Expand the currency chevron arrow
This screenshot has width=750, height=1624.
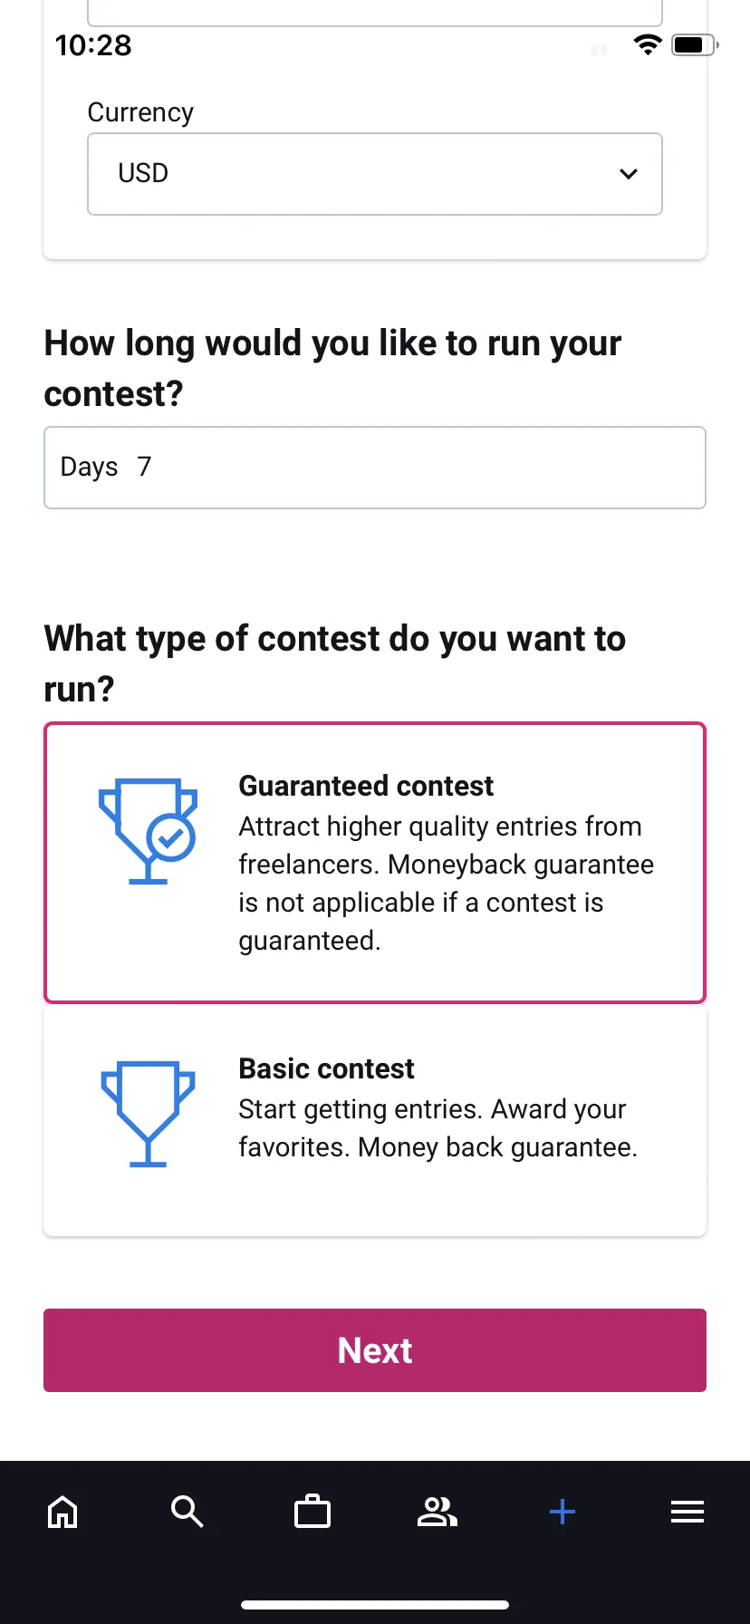click(x=629, y=174)
